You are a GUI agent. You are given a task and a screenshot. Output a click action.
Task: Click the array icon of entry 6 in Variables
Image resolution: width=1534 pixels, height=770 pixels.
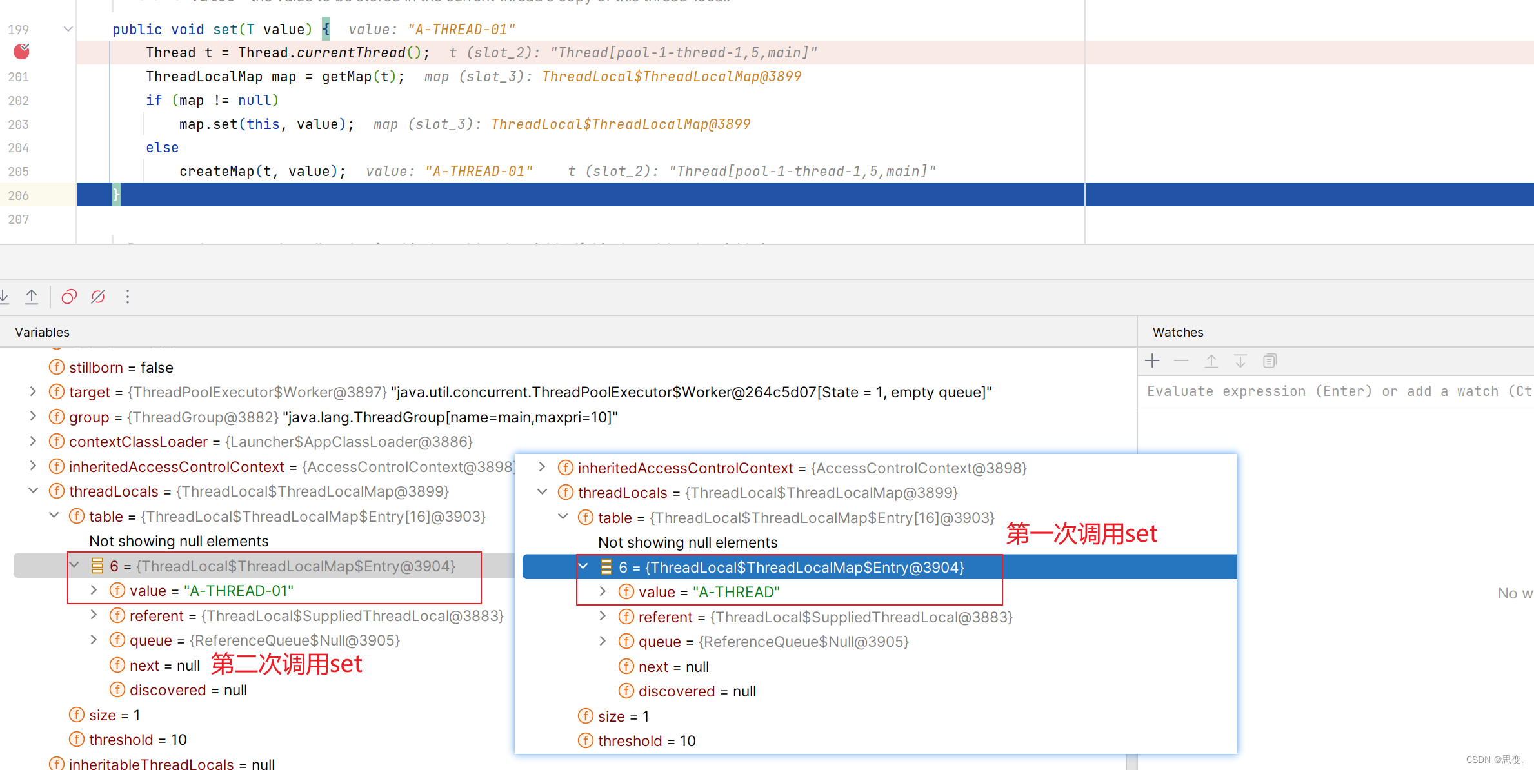click(97, 566)
